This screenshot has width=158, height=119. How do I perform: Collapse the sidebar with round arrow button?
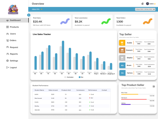click(29, 15)
